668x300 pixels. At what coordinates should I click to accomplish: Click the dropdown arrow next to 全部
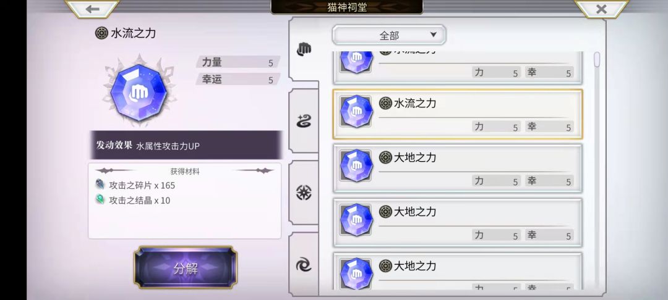tap(433, 35)
